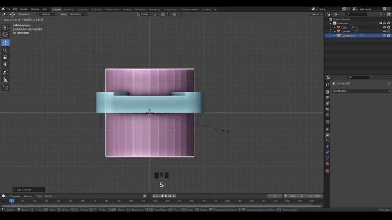Image resolution: width=392 pixels, height=220 pixels.
Task: Open the View Layer properties tab
Action: click(x=327, y=103)
